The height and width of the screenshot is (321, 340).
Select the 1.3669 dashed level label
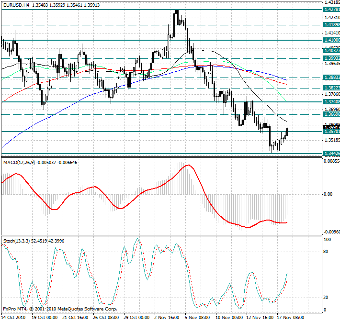(x=331, y=115)
